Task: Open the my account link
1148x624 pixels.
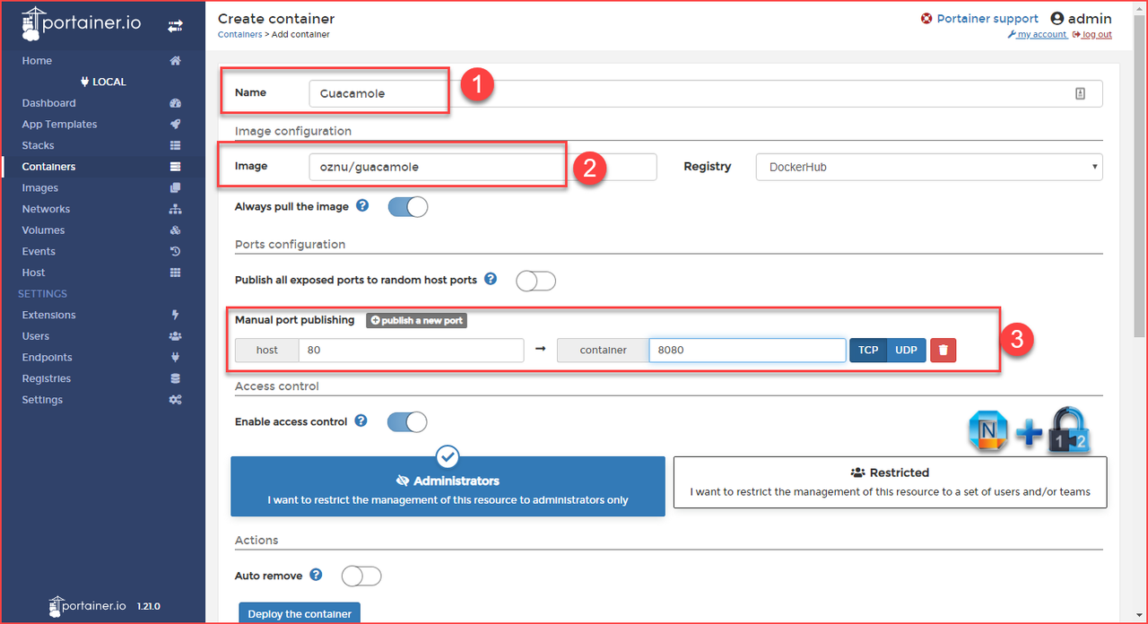Action: (1038, 35)
